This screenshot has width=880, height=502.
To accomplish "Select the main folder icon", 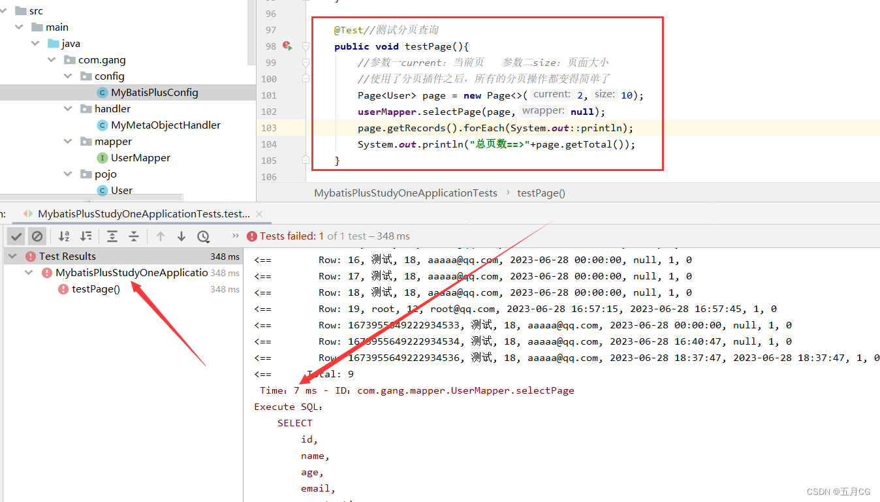I will click(37, 27).
